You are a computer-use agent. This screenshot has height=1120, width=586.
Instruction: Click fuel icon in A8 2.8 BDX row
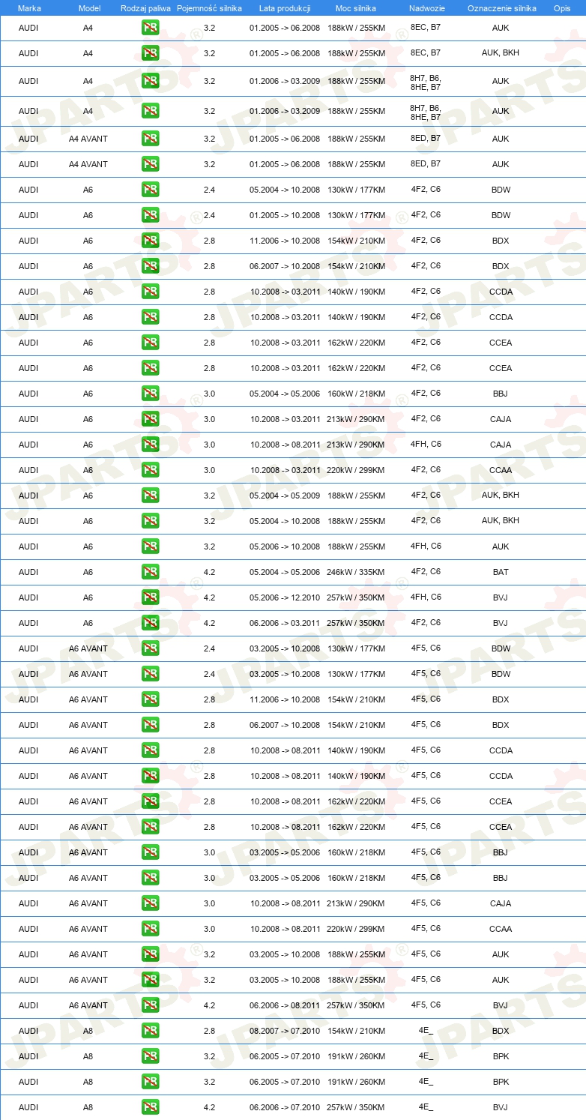(150, 1031)
